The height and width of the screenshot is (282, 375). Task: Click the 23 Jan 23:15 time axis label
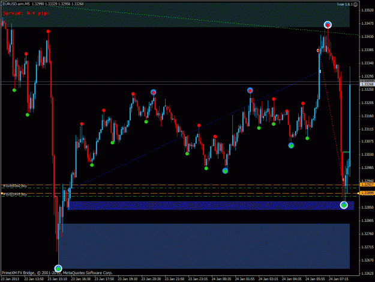tap(198, 279)
